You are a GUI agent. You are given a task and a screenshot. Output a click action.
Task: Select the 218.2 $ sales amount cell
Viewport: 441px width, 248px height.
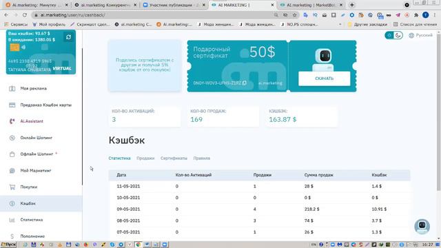[311, 209]
